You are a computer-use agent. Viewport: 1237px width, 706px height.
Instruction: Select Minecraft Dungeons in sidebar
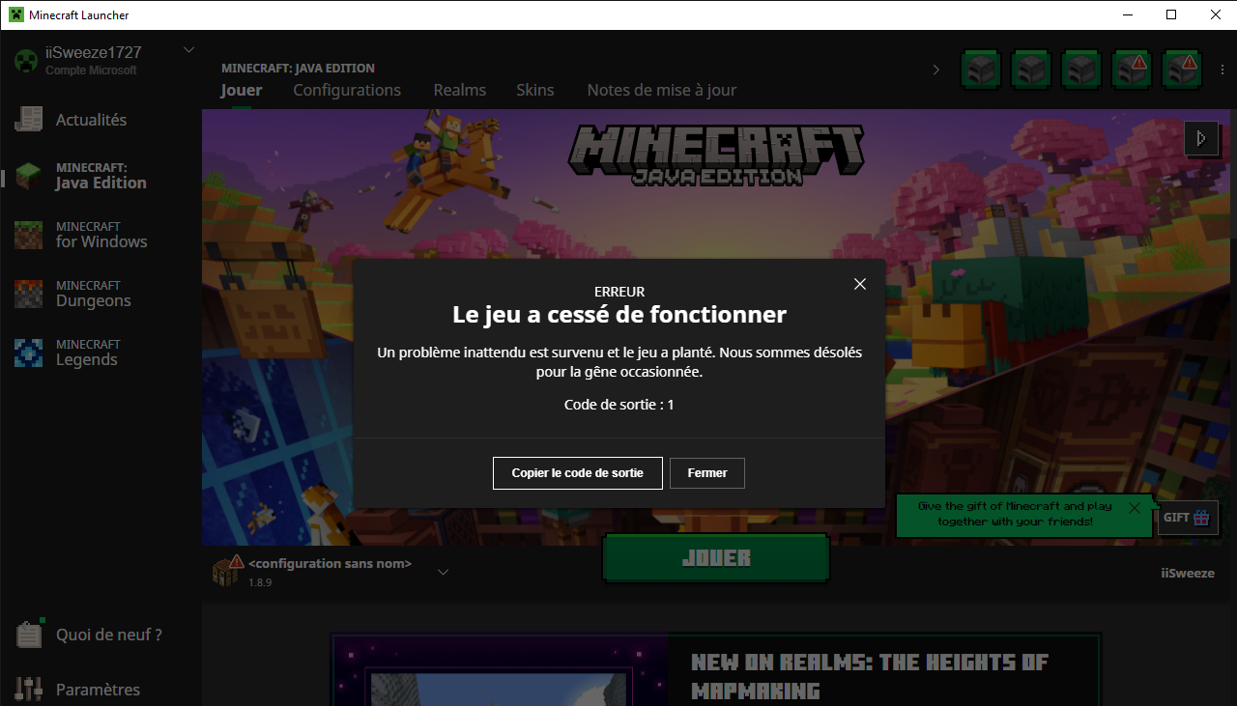click(x=101, y=294)
